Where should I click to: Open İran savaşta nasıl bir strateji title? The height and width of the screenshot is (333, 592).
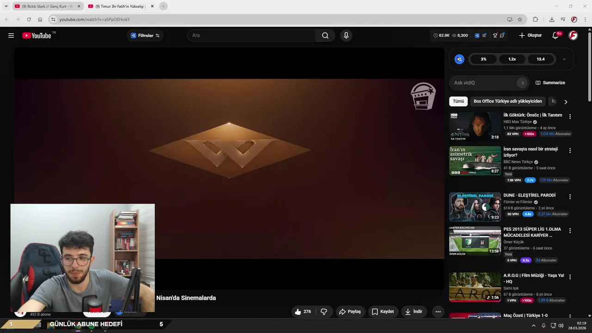click(x=530, y=152)
